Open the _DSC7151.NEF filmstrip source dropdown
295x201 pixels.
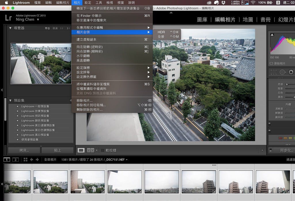(x=127, y=160)
